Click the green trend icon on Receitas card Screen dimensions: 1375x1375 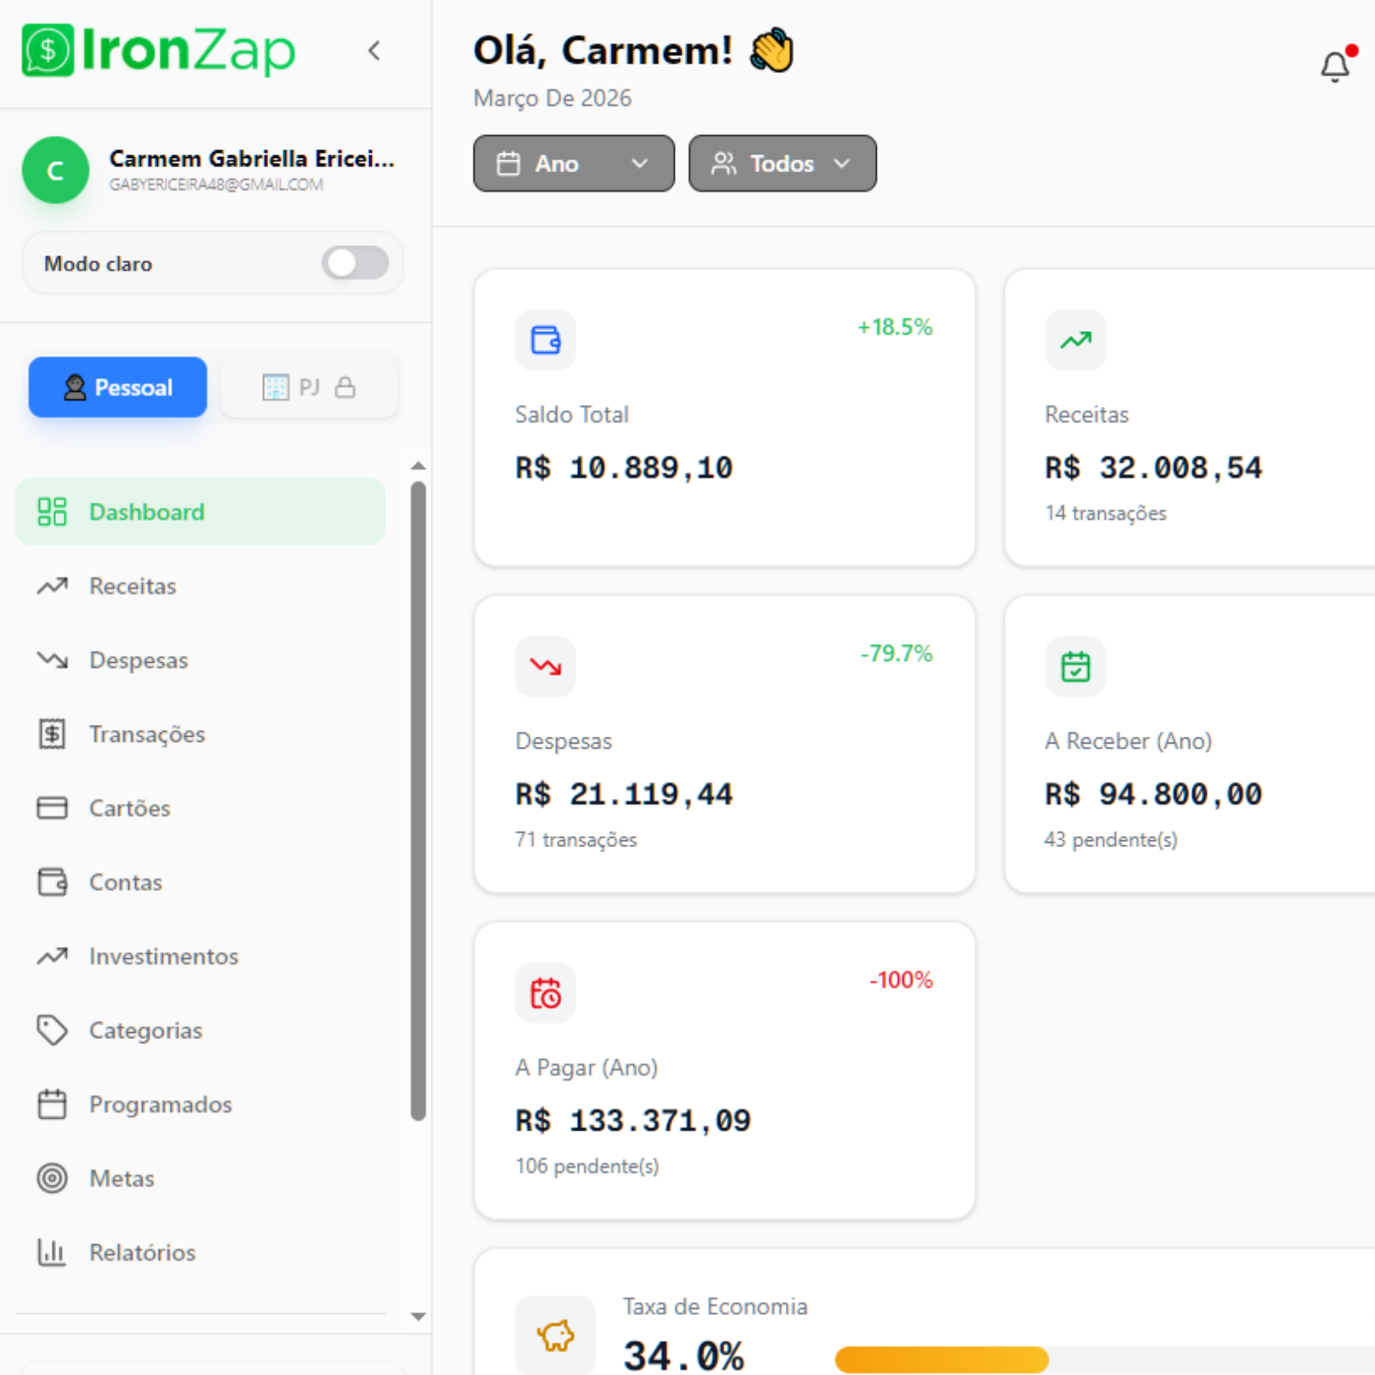tap(1075, 340)
